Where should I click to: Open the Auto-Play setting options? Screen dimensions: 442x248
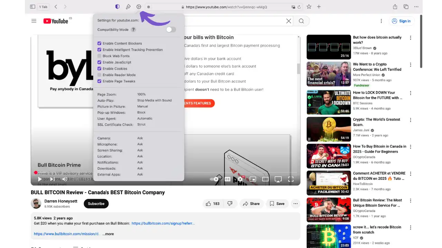point(154,100)
